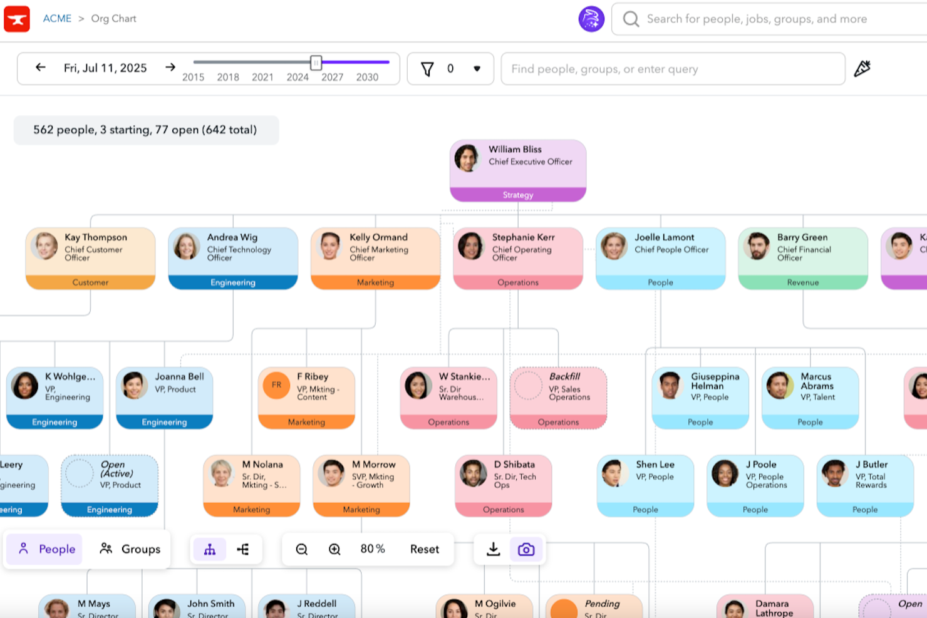This screenshot has height=618, width=927.
Task: Open the W Stankie... card
Action: pos(448,398)
